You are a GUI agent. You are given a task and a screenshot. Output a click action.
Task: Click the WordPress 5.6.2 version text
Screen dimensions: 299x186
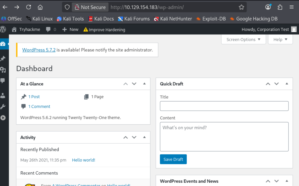[x=70, y=118]
